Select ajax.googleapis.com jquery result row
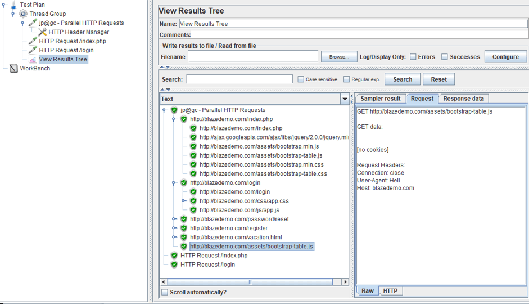The image size is (529, 304). [274, 137]
